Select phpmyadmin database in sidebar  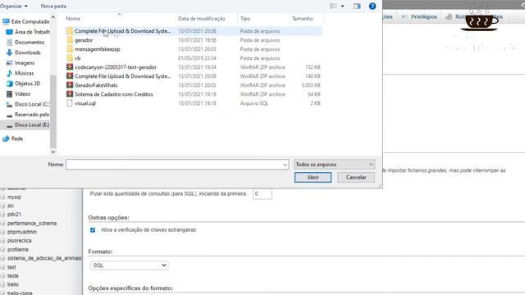[x=22, y=232]
